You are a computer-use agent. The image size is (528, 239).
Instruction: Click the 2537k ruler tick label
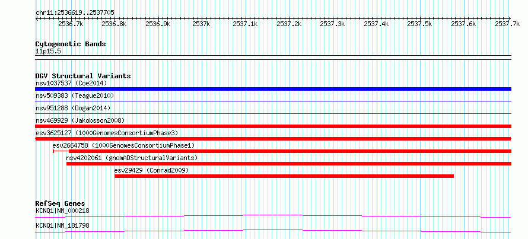pyautogui.click(x=202, y=24)
